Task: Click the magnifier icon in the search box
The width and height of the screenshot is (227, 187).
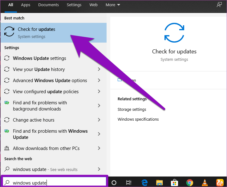Action: point(7,183)
